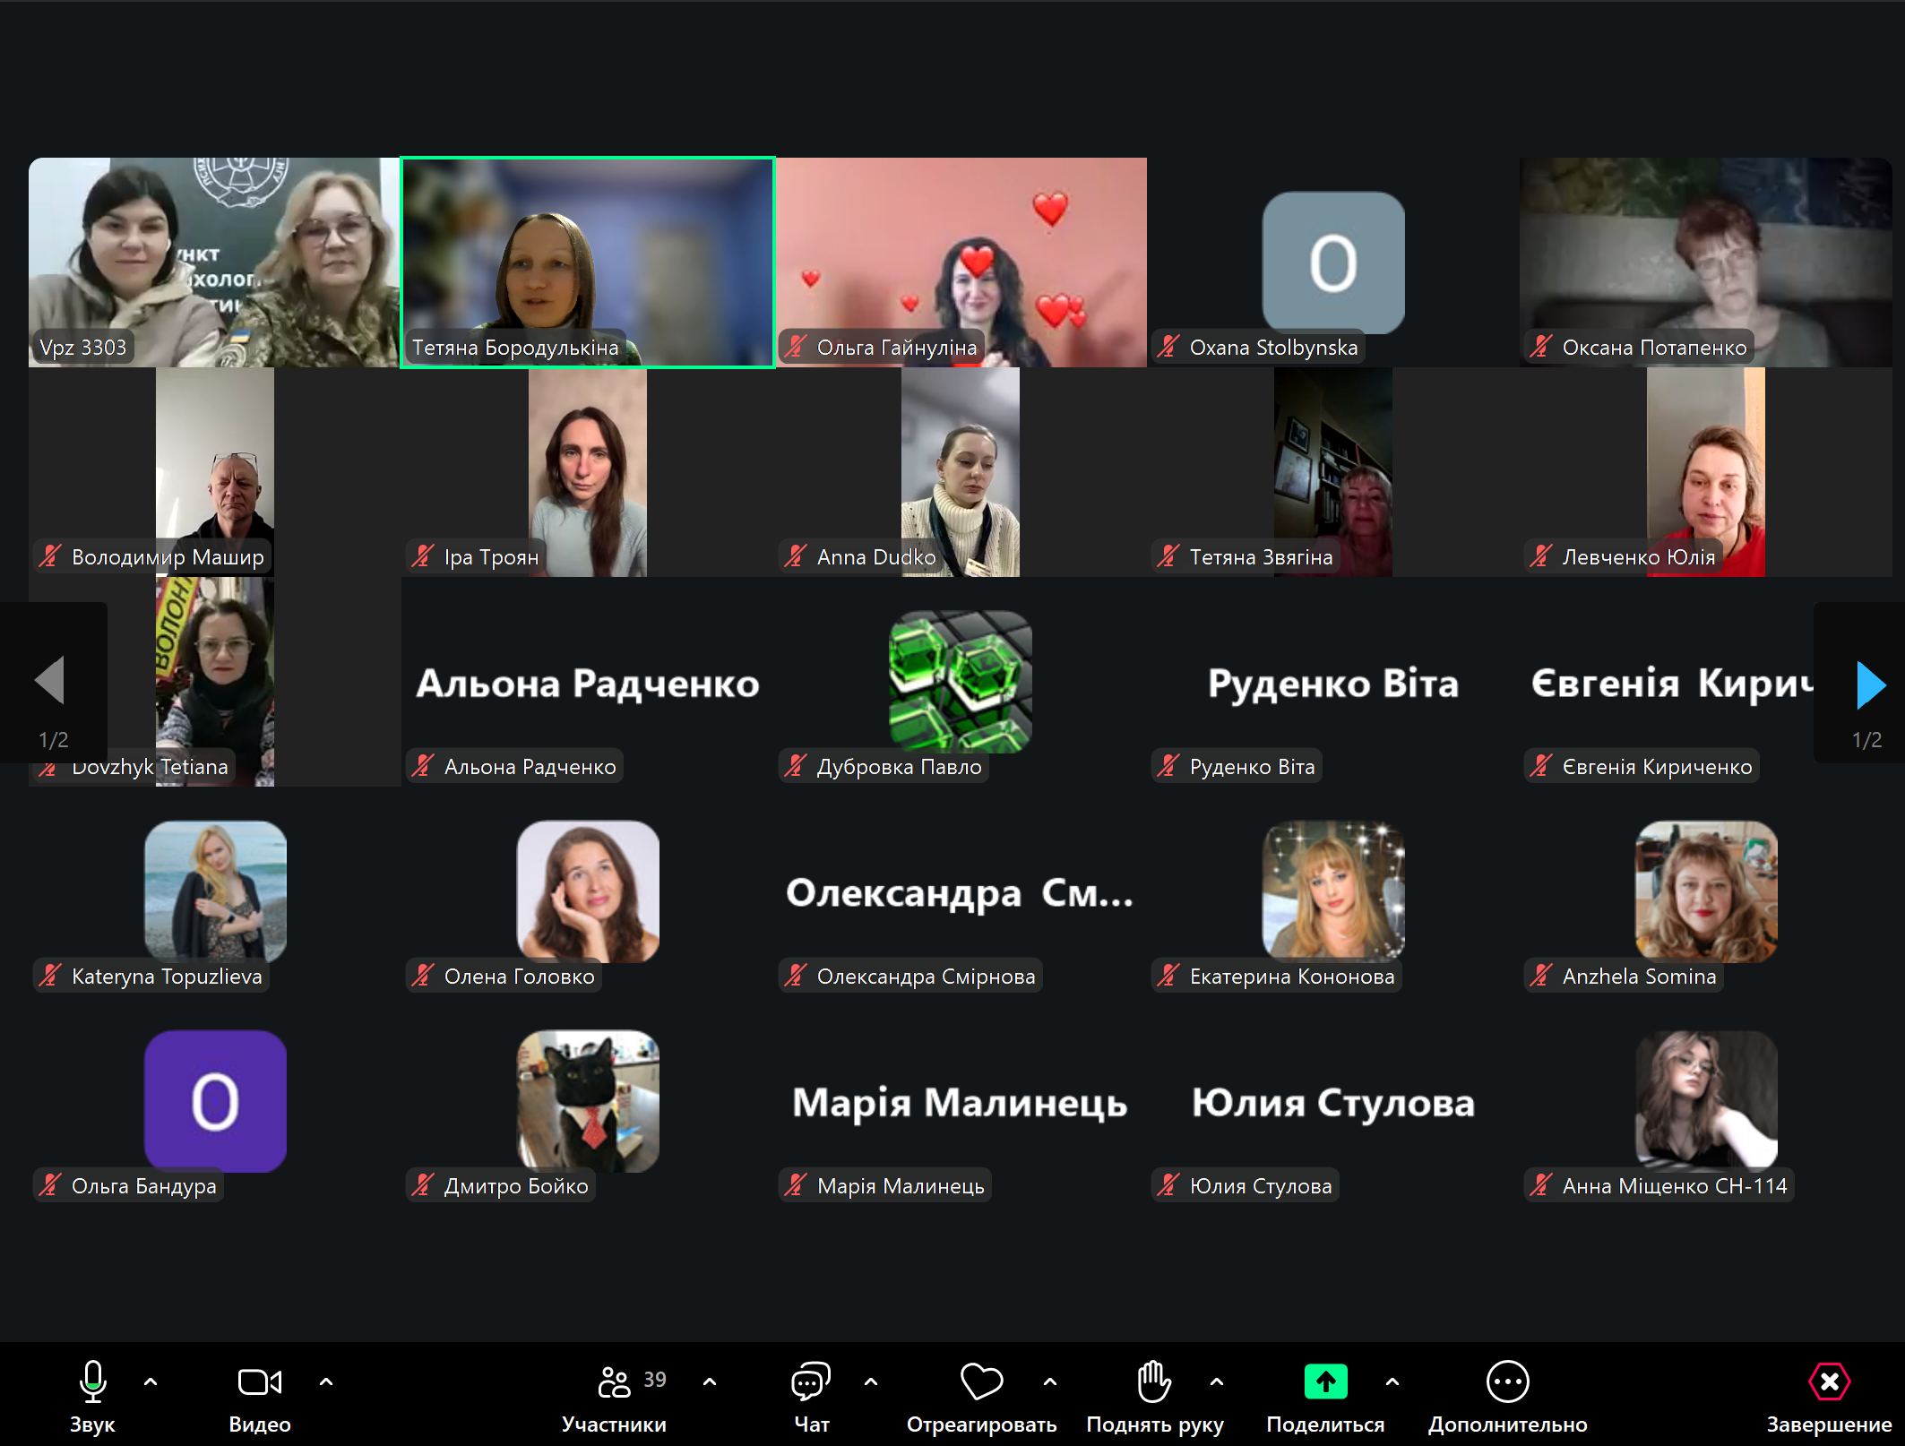Expand the arrow next to Участники
This screenshot has height=1446, width=1905.
pyautogui.click(x=710, y=1381)
